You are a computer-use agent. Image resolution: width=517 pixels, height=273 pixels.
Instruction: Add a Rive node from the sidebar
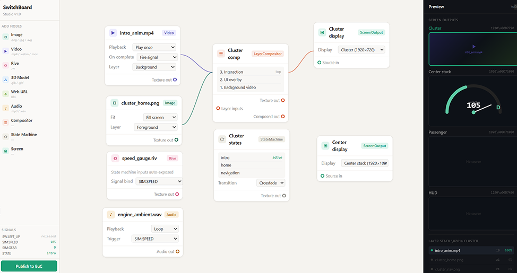point(29,65)
